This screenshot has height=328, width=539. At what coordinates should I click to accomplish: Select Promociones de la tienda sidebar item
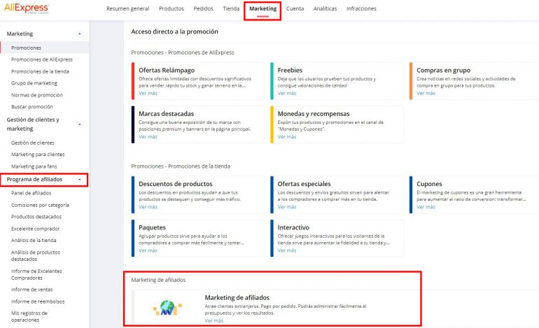tap(40, 71)
